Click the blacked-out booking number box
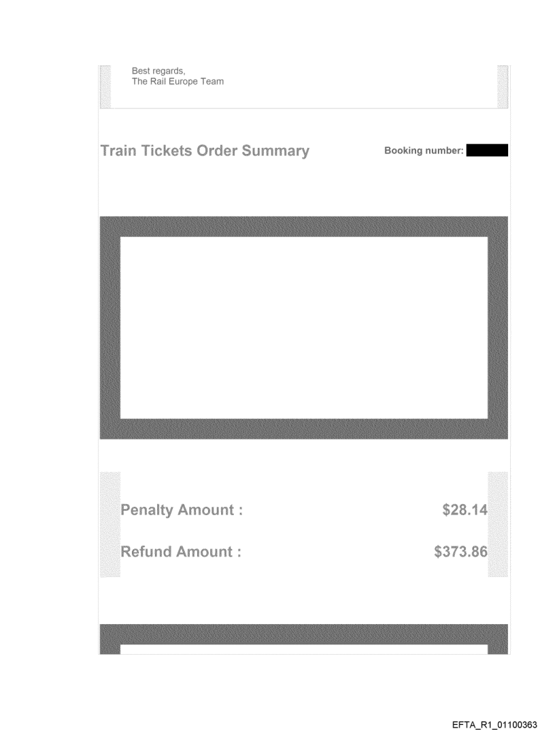The height and width of the screenshot is (731, 555). [487, 151]
